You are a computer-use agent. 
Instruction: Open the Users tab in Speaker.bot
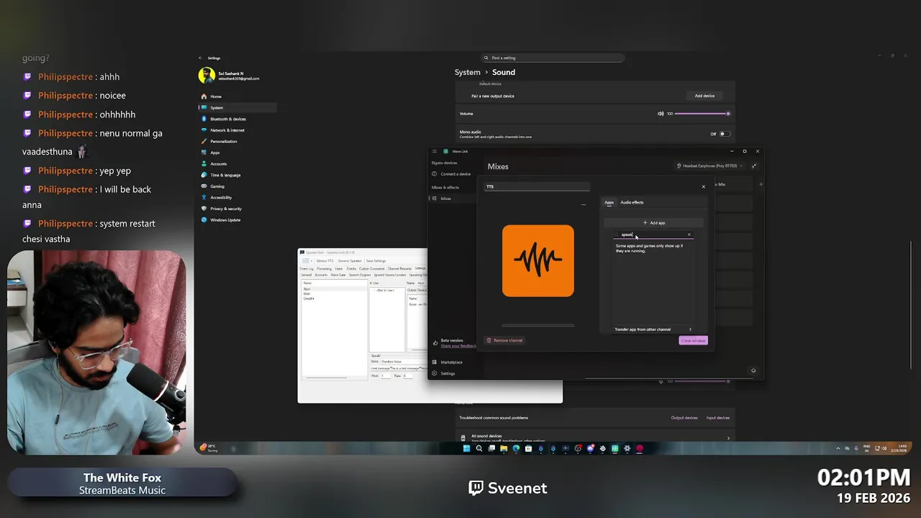pyautogui.click(x=339, y=268)
